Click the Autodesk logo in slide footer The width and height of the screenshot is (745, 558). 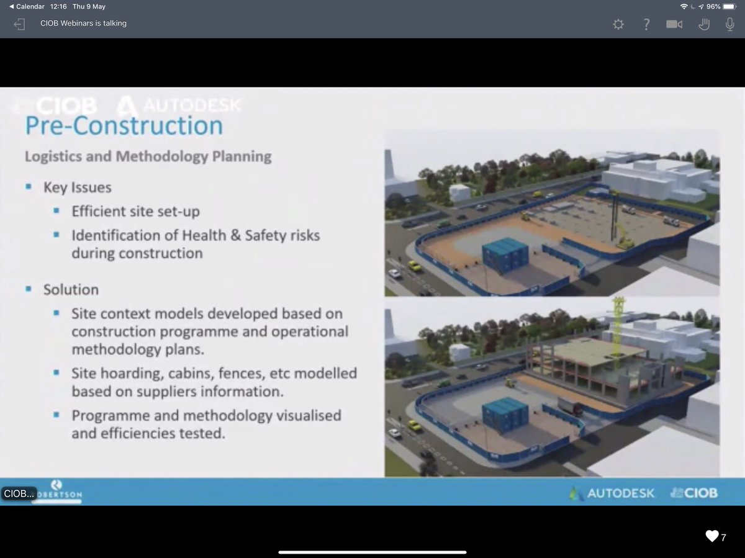(612, 493)
